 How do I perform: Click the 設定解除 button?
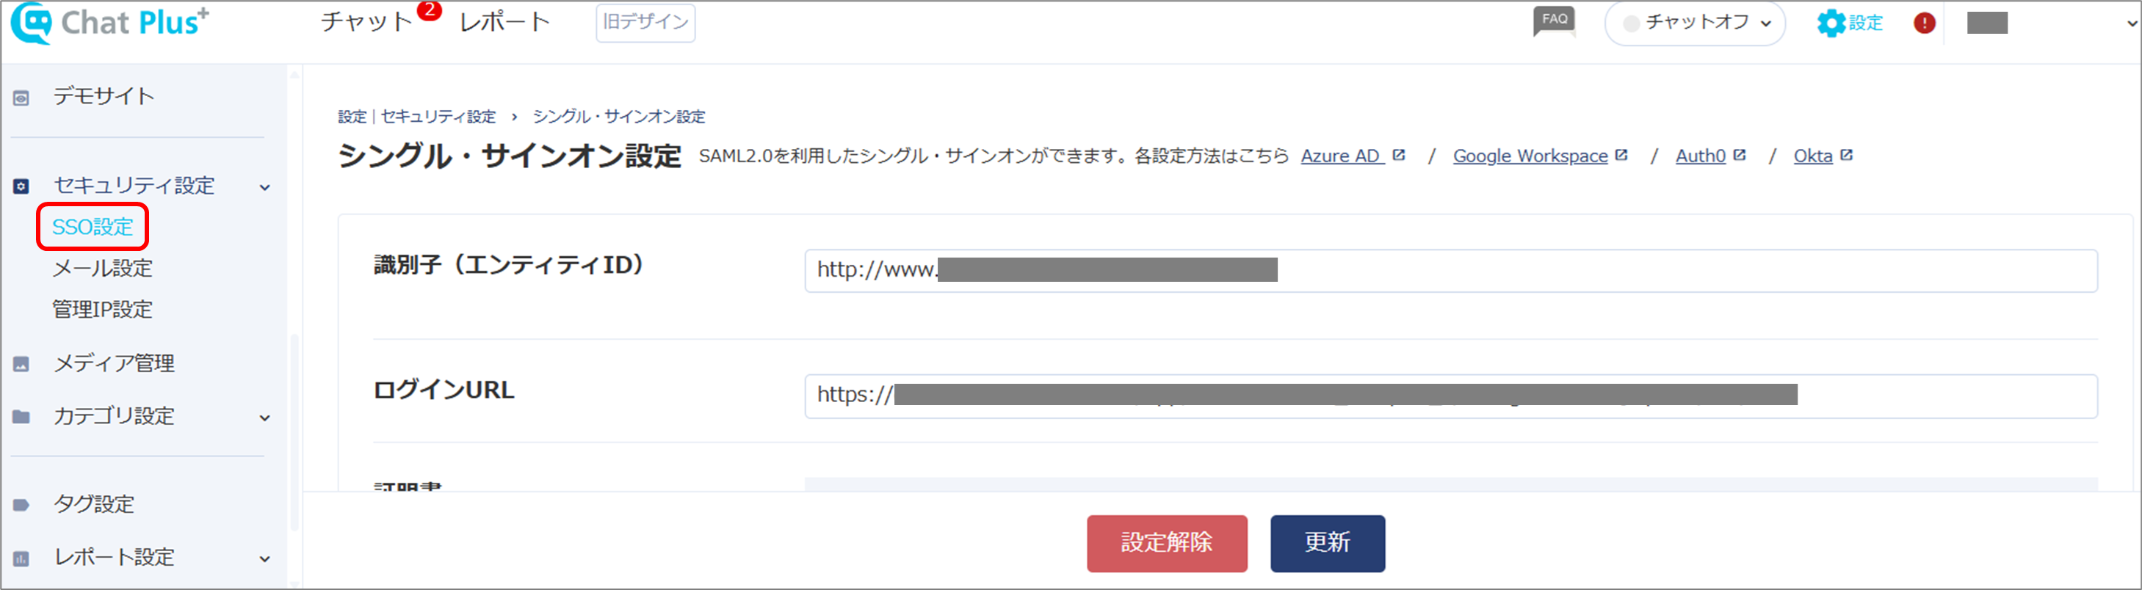(1167, 544)
